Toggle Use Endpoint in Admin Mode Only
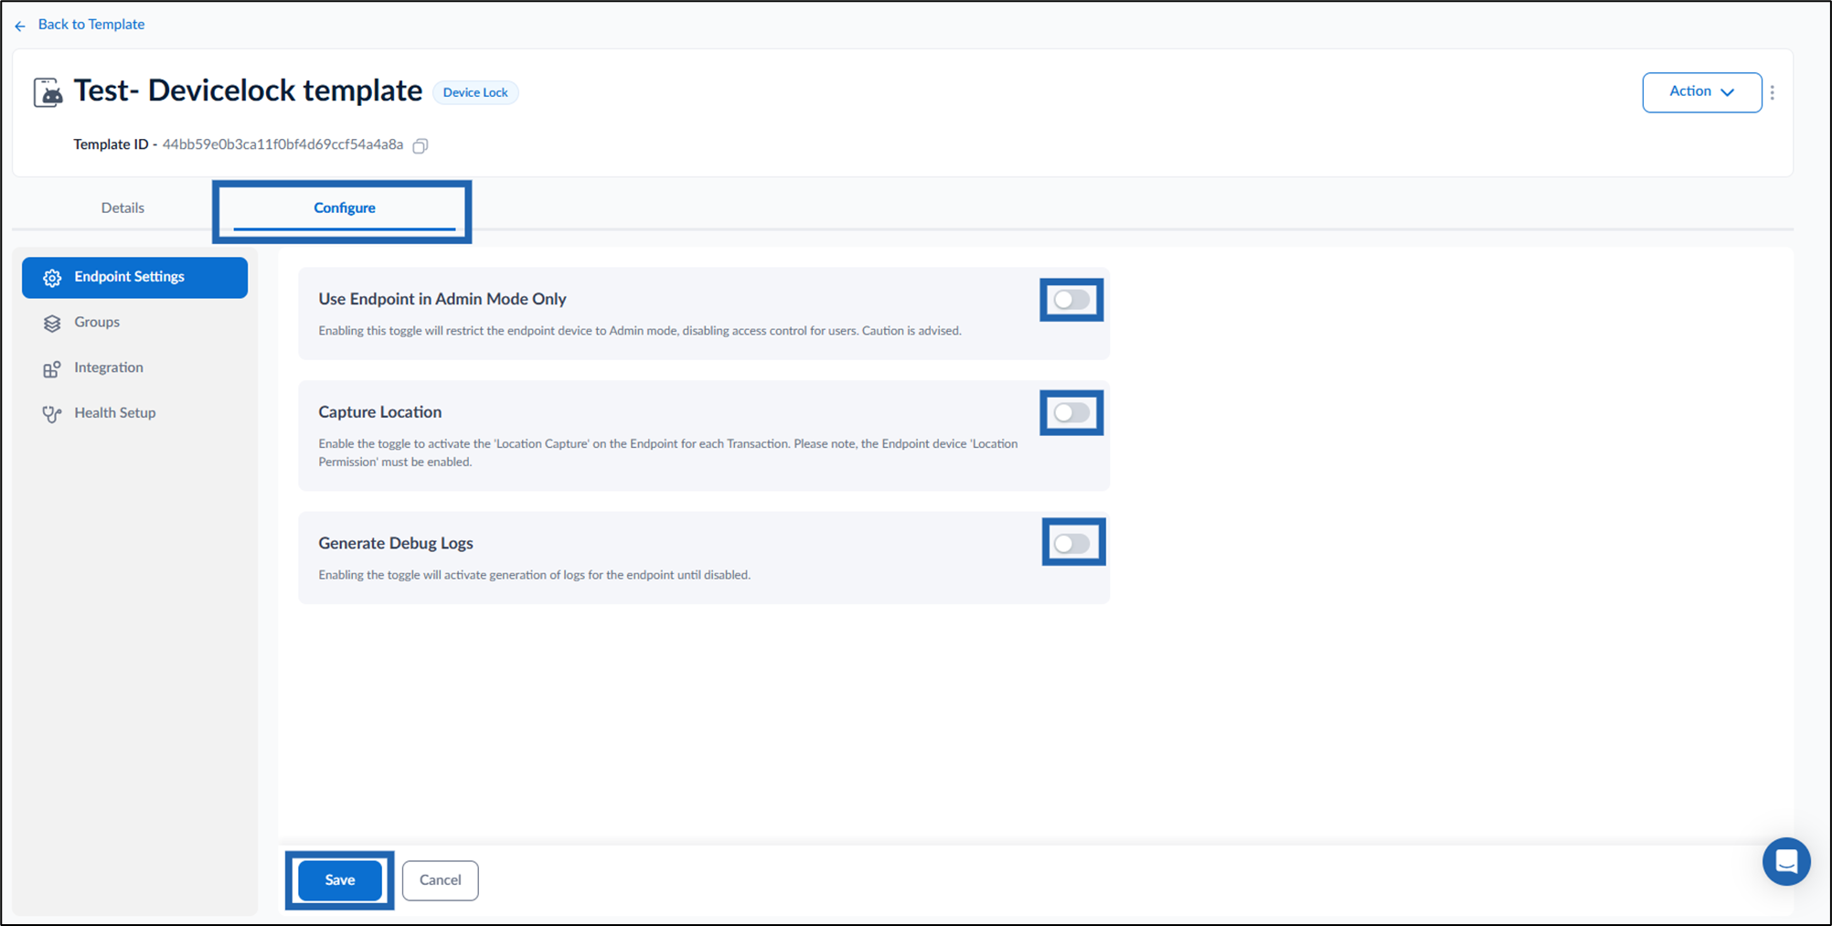 pyautogui.click(x=1071, y=300)
